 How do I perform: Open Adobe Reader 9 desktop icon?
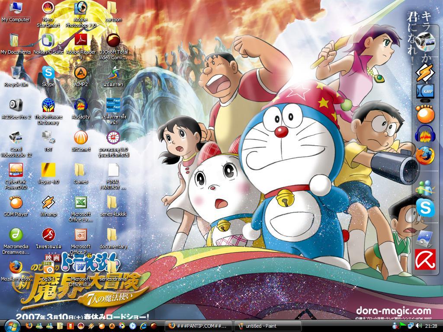point(81,47)
